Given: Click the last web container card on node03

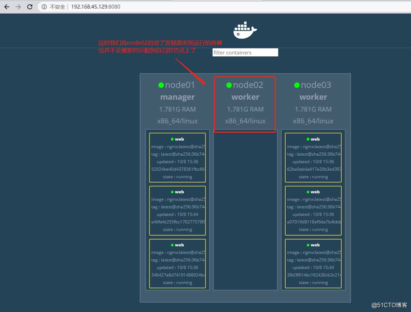Looking at the screenshot, I should point(313,264).
